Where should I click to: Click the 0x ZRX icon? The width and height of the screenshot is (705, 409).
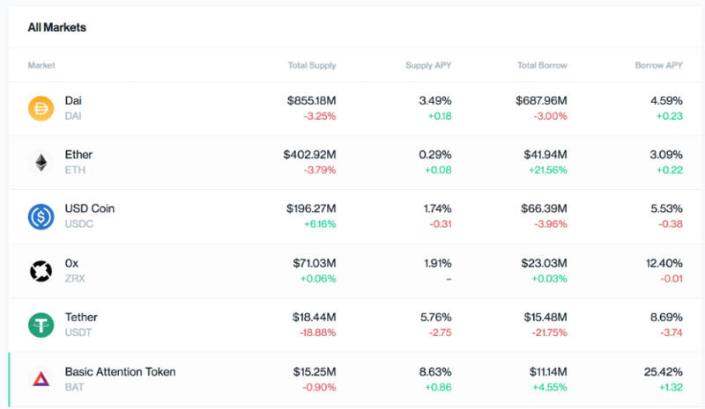click(41, 271)
